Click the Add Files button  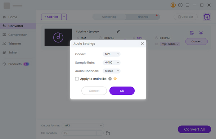[51, 17]
